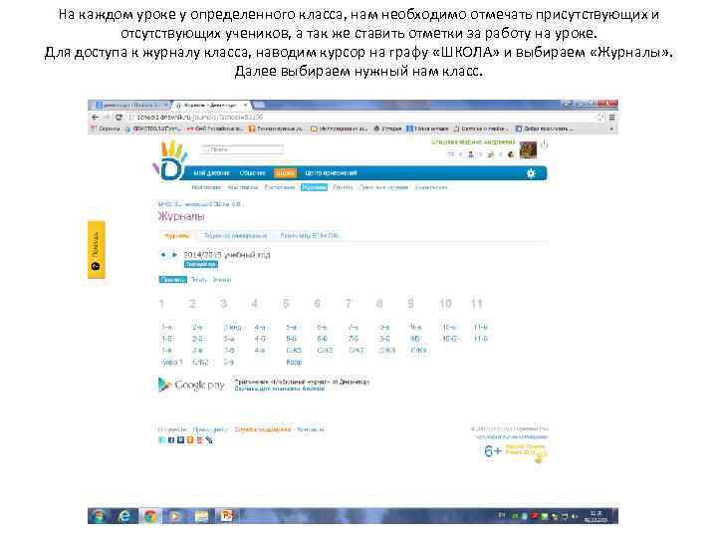Reload the page with the refresh icon

(119, 118)
